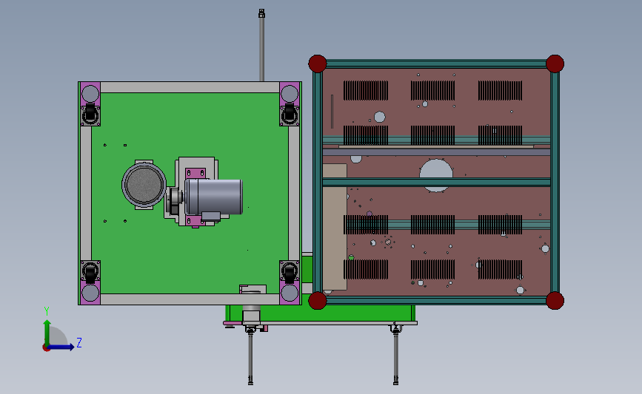Select the round gray disc beside the motor

(x=144, y=185)
